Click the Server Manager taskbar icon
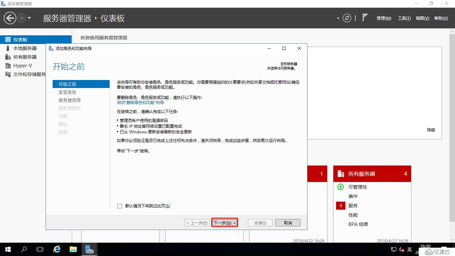The image size is (455, 256). coord(89,249)
